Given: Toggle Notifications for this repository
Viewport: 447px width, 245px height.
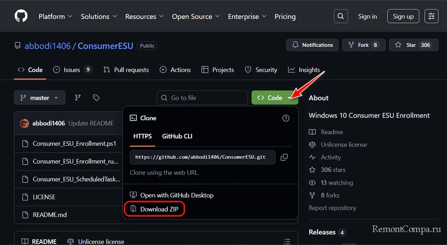Looking at the screenshot, I should (x=312, y=45).
